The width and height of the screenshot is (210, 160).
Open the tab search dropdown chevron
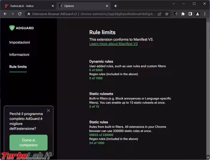pyautogui.click(x=174, y=4)
